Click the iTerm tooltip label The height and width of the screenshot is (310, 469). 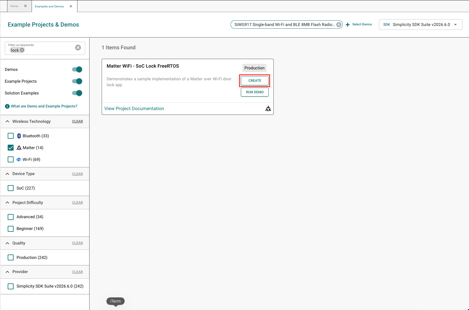point(116,301)
